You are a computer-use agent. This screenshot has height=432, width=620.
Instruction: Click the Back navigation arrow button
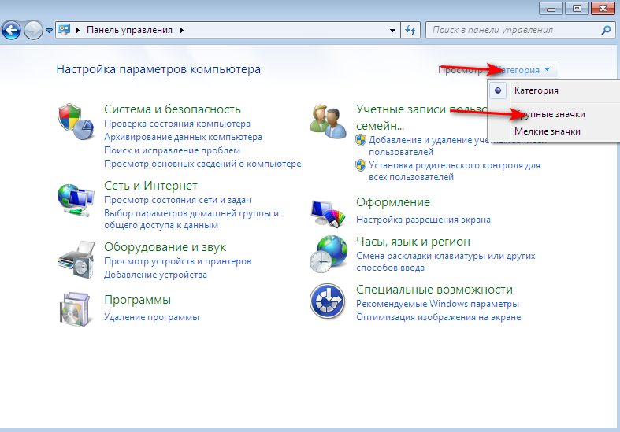[12, 30]
